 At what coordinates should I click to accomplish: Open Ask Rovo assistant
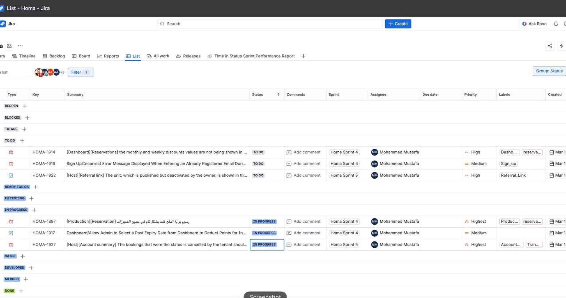pyautogui.click(x=534, y=24)
